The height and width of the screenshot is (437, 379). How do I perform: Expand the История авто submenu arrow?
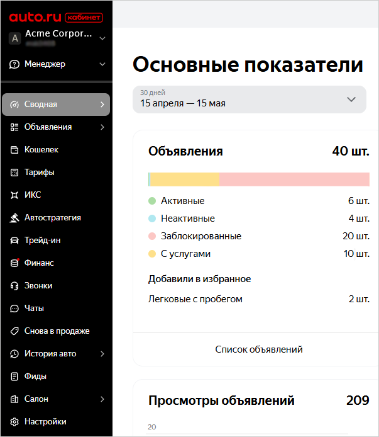[102, 354]
